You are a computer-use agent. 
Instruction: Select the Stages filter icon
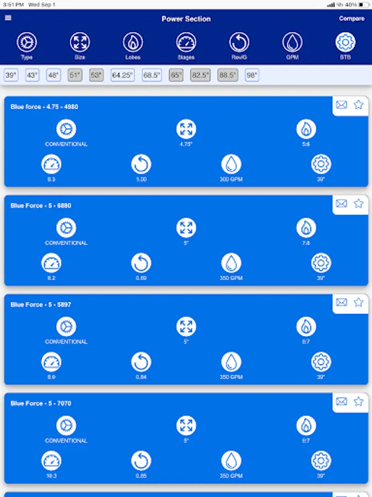[186, 42]
